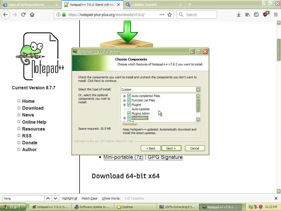281x211 pixels.
Task: Open the GPG Signature link
Action: coord(165,157)
